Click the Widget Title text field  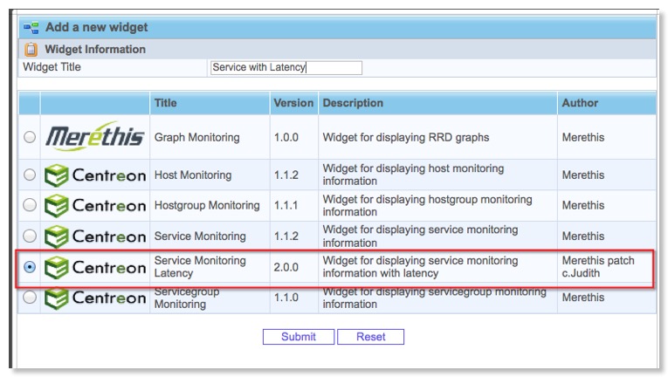286,68
